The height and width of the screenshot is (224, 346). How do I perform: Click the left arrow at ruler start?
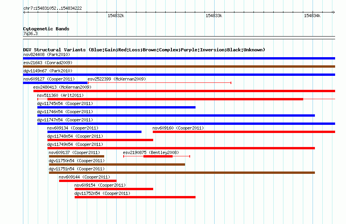pyautogui.click(x=24, y=12)
